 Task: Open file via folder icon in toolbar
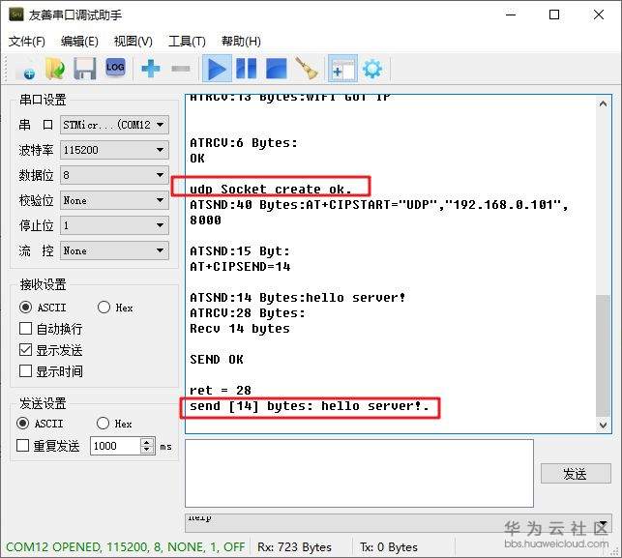tap(55, 69)
